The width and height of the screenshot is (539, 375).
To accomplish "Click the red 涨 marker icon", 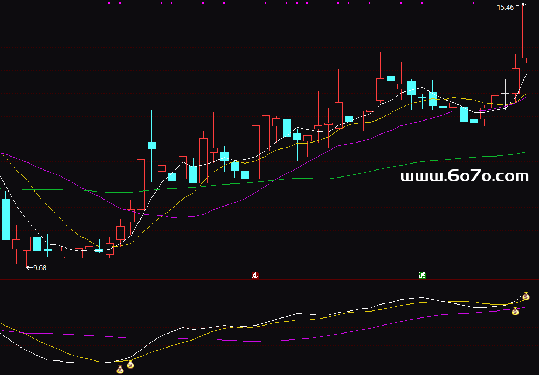I will 255,275.
